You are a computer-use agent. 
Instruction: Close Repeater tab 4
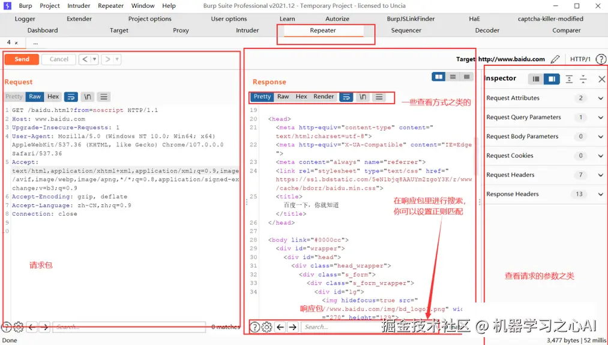pyautogui.click(x=16, y=43)
